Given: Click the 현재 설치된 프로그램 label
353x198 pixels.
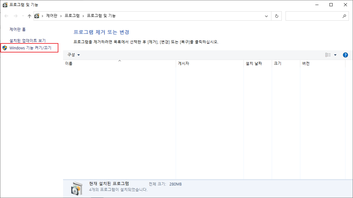Looking at the screenshot, I should (109, 184).
